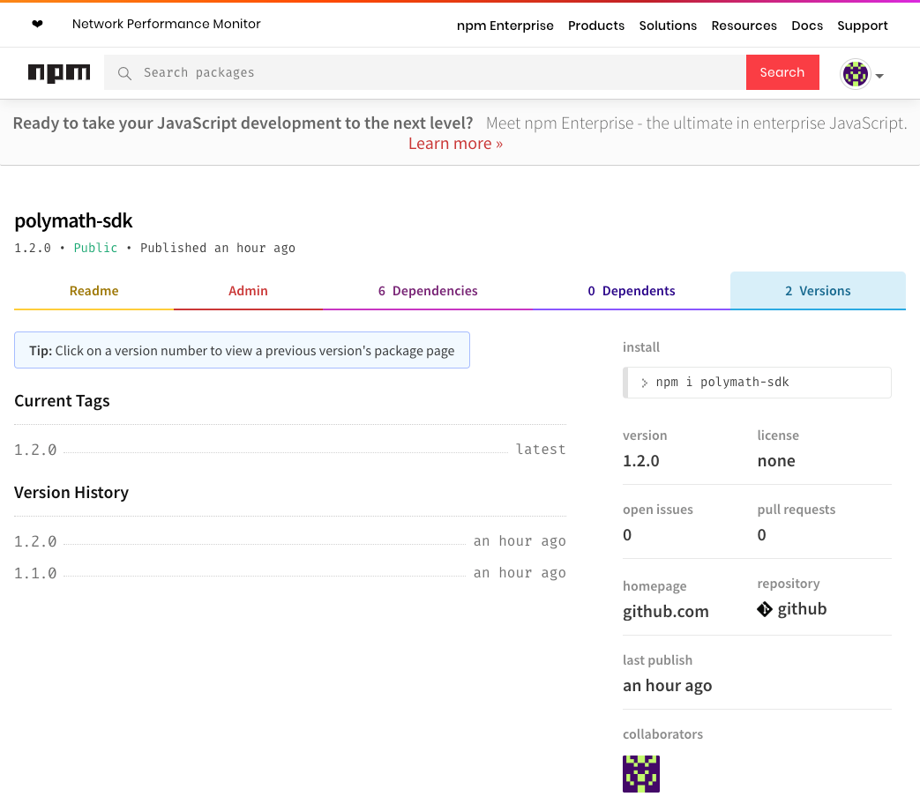The width and height of the screenshot is (920, 804).
Task: Open the Resources menu
Action: click(744, 26)
